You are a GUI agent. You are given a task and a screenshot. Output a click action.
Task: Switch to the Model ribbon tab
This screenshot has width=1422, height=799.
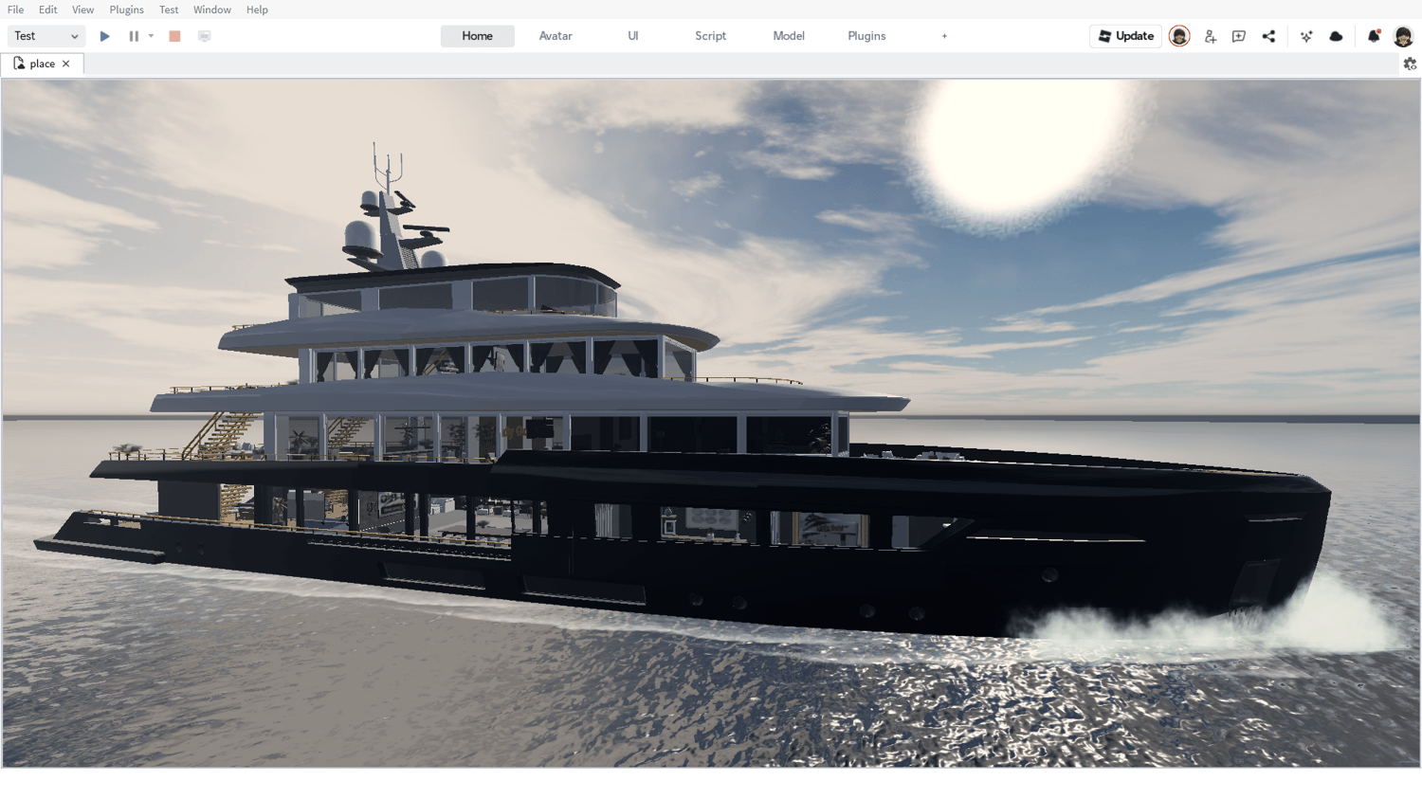tap(789, 36)
